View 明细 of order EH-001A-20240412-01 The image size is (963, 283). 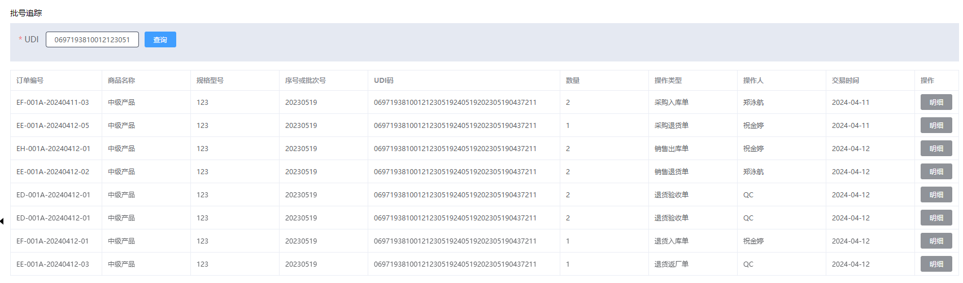coord(936,148)
